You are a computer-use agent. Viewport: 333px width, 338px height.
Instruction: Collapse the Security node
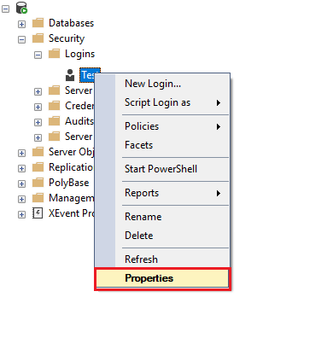(21, 39)
